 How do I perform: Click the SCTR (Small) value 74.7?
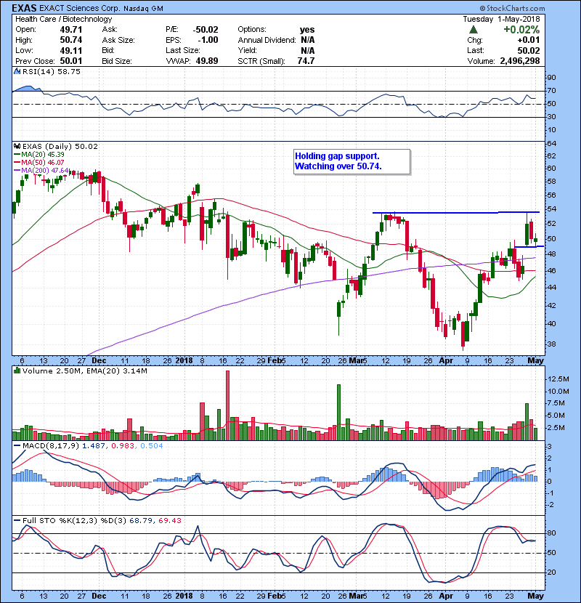(306, 61)
